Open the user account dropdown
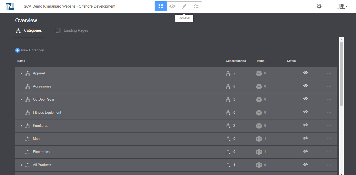 click(342, 6)
